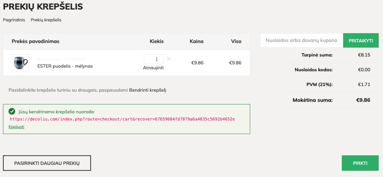This screenshot has width=383, height=177.
Task: Click the Bendrinti krepšelį share link
Action: pos(147,90)
